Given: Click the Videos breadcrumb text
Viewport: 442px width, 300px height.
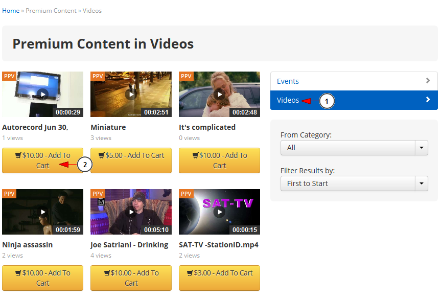Looking at the screenshot, I should 92,11.
